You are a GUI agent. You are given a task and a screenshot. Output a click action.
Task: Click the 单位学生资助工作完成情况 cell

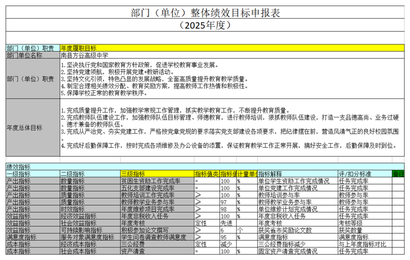click(298, 181)
